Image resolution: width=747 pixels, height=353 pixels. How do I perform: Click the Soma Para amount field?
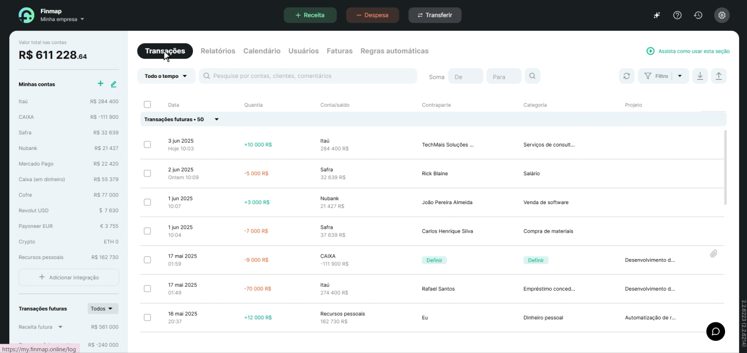tap(504, 76)
